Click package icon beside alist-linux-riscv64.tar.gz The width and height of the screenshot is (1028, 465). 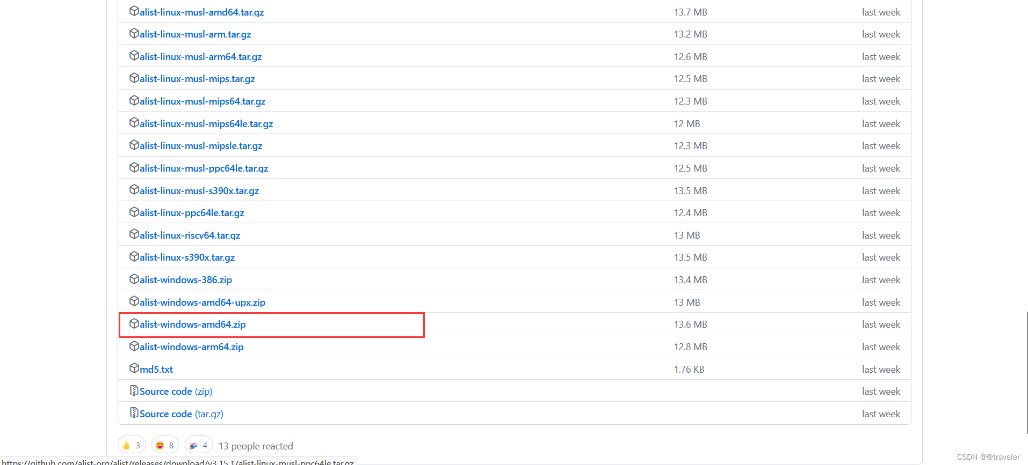point(134,234)
